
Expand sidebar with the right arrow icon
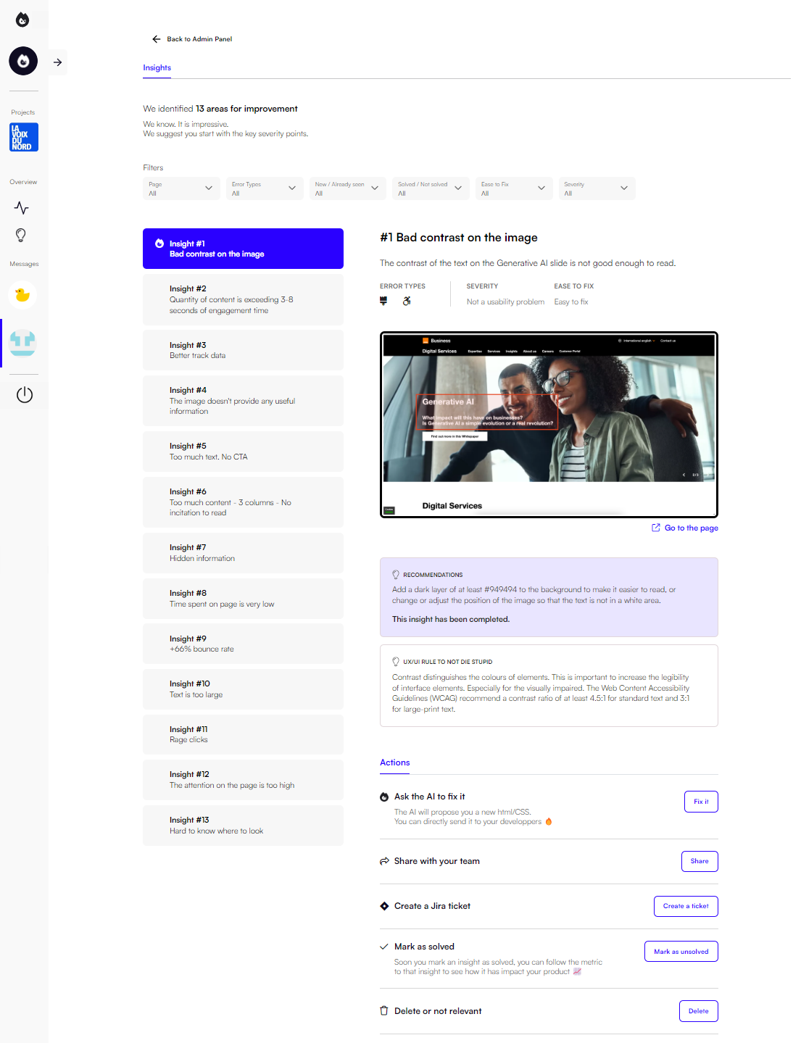click(58, 62)
